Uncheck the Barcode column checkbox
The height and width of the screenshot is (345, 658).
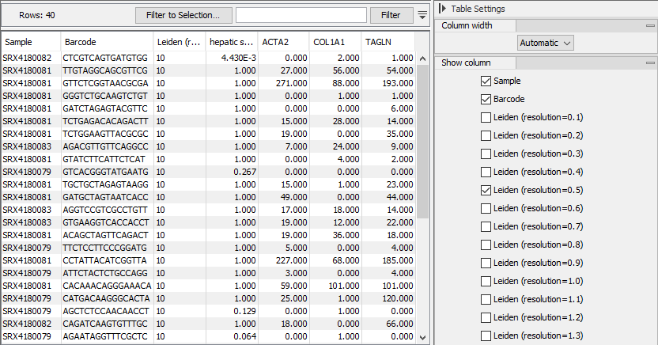(x=486, y=99)
